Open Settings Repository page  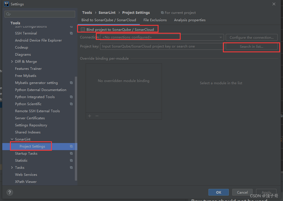pos(31,125)
